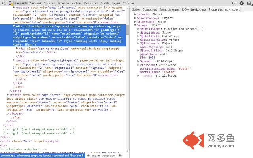253x158 pixels.
Task: Open the DOM Breakpoints sidebar tab
Action: click(194, 9)
